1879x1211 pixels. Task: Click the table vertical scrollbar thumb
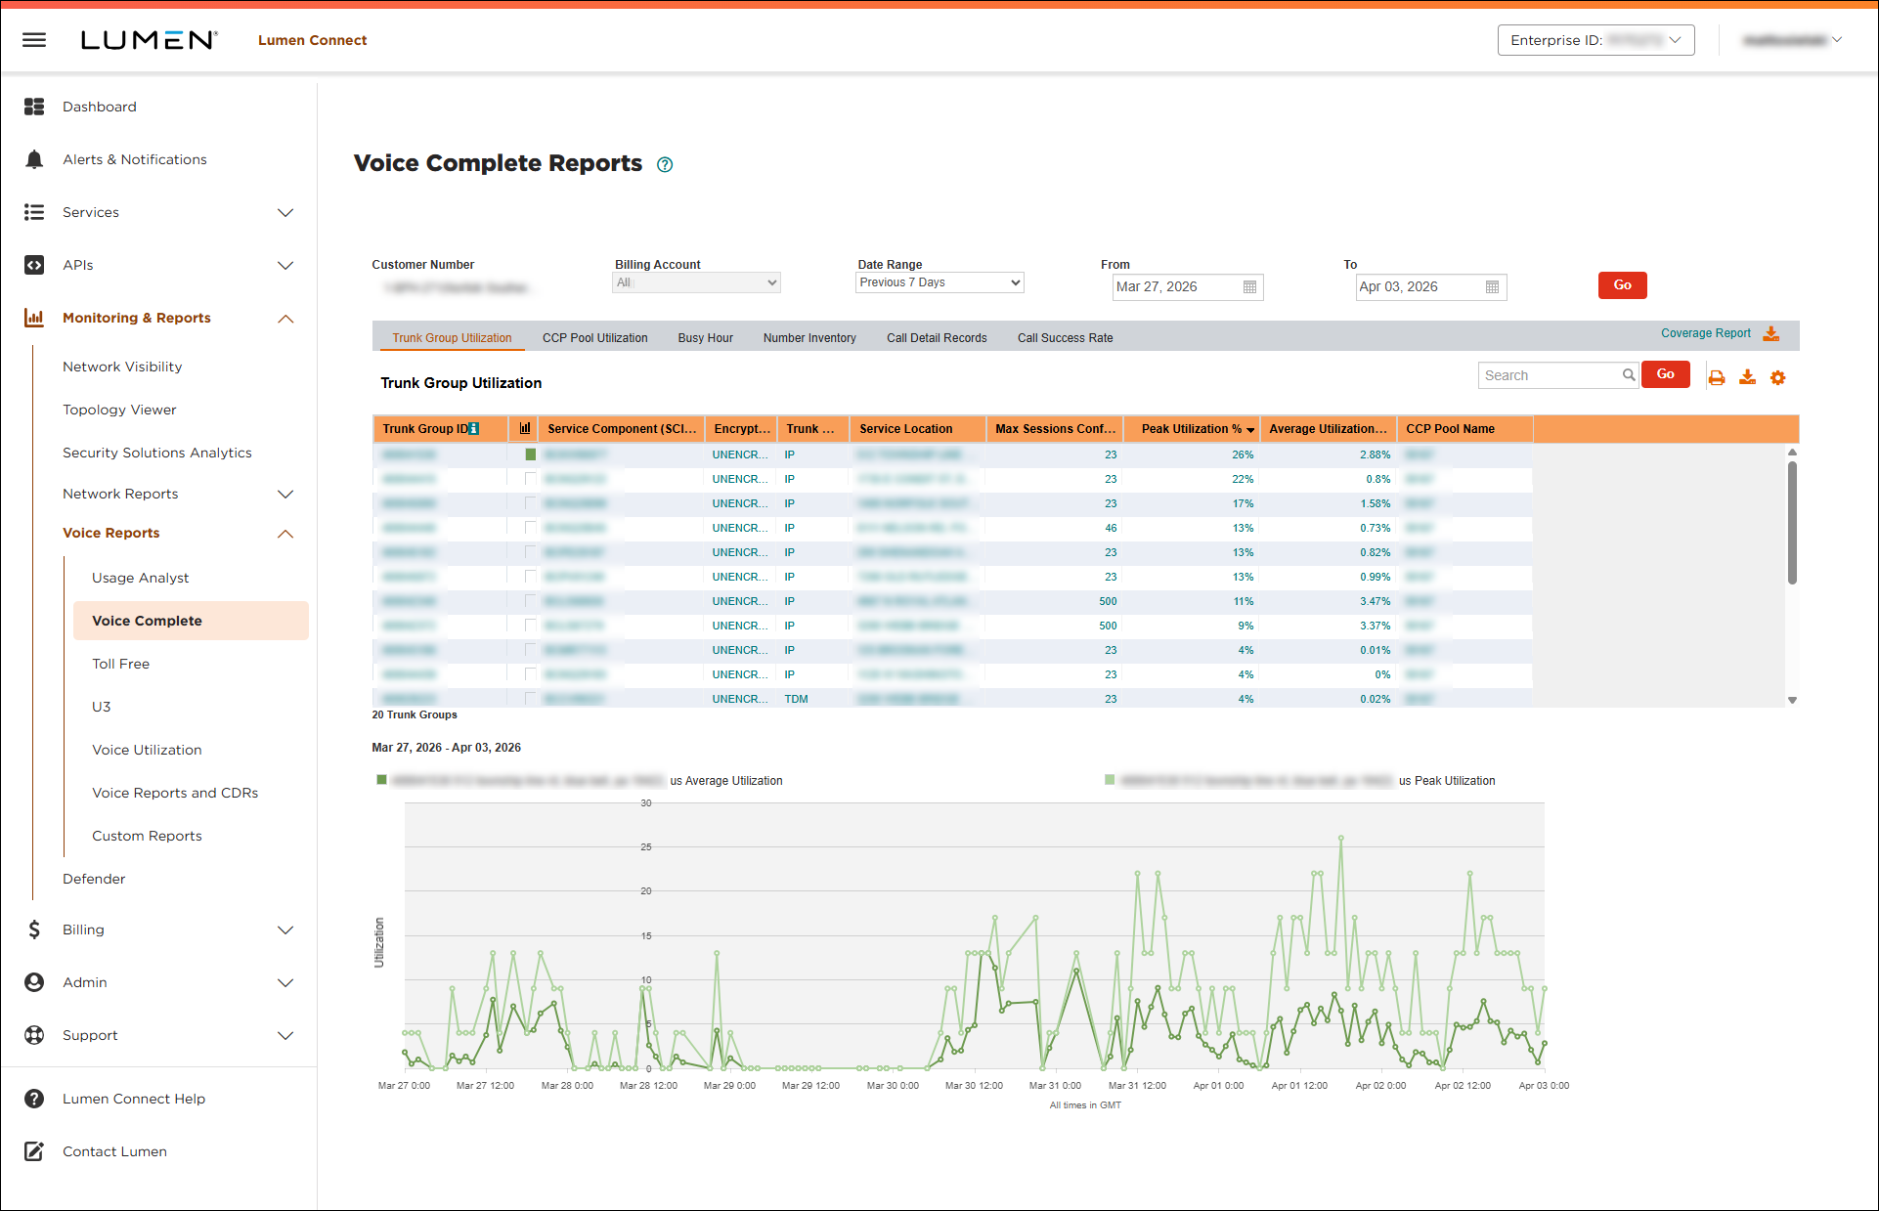tap(1792, 522)
